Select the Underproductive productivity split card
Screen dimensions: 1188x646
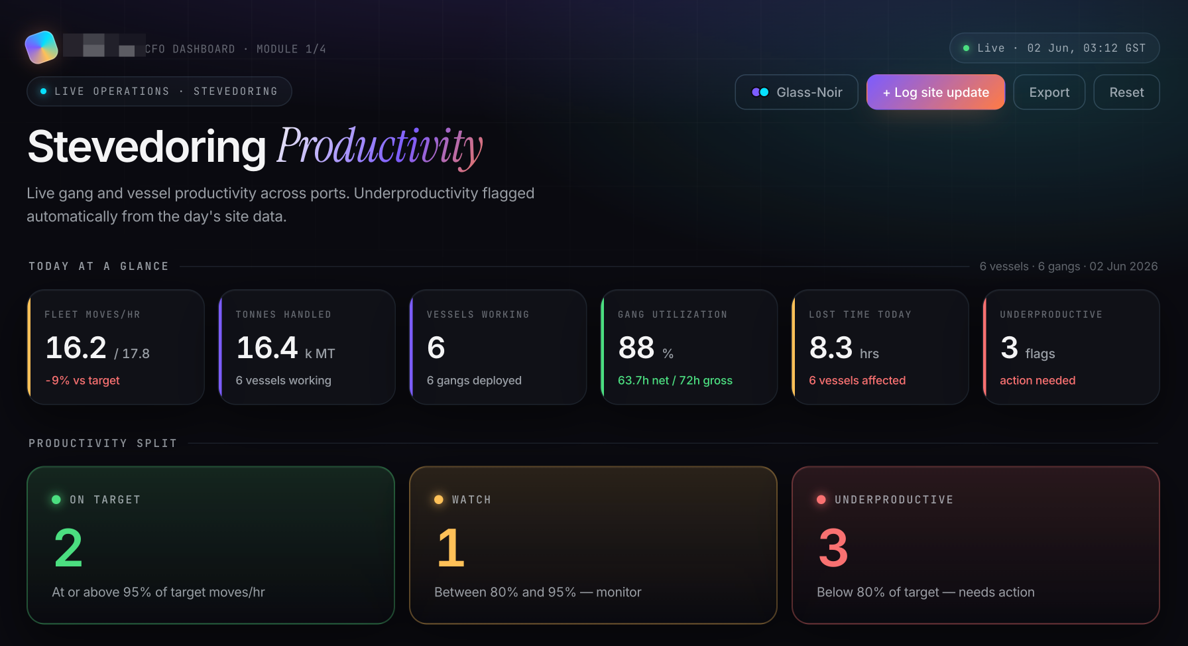[x=976, y=545]
